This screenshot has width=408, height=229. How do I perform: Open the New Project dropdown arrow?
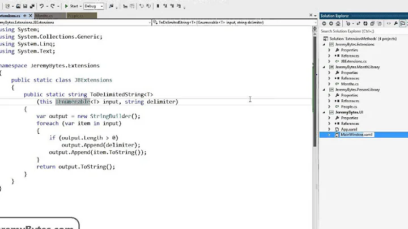tap(12, 6)
